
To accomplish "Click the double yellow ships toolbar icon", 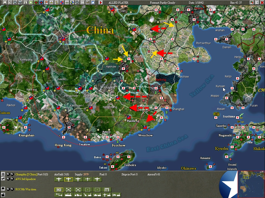I will [x=57, y=2].
